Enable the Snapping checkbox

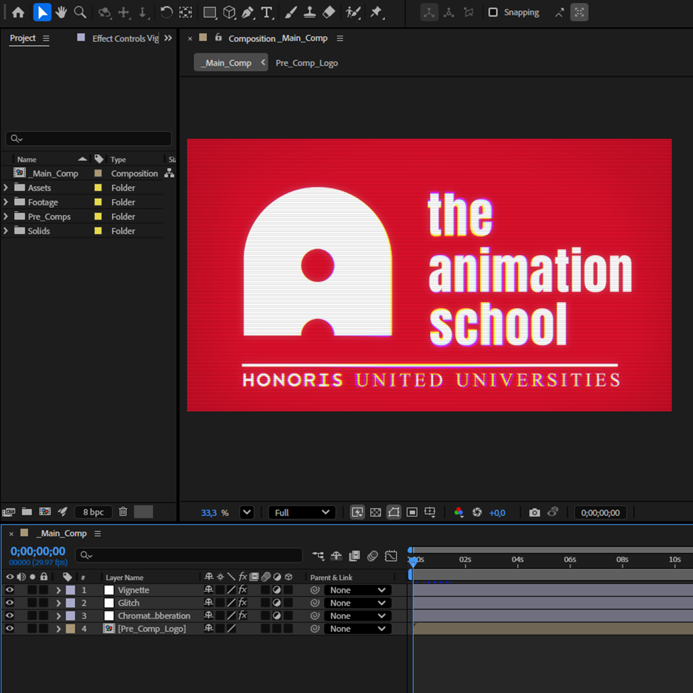click(x=493, y=12)
